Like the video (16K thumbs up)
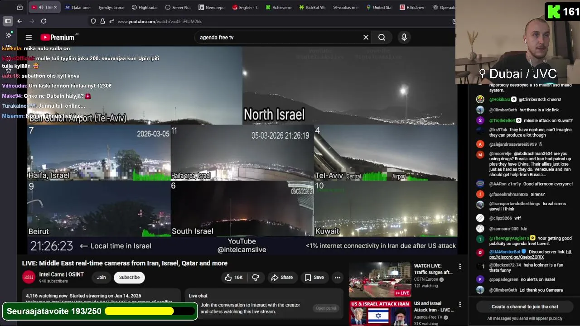This screenshot has width=580, height=326. [x=234, y=278]
